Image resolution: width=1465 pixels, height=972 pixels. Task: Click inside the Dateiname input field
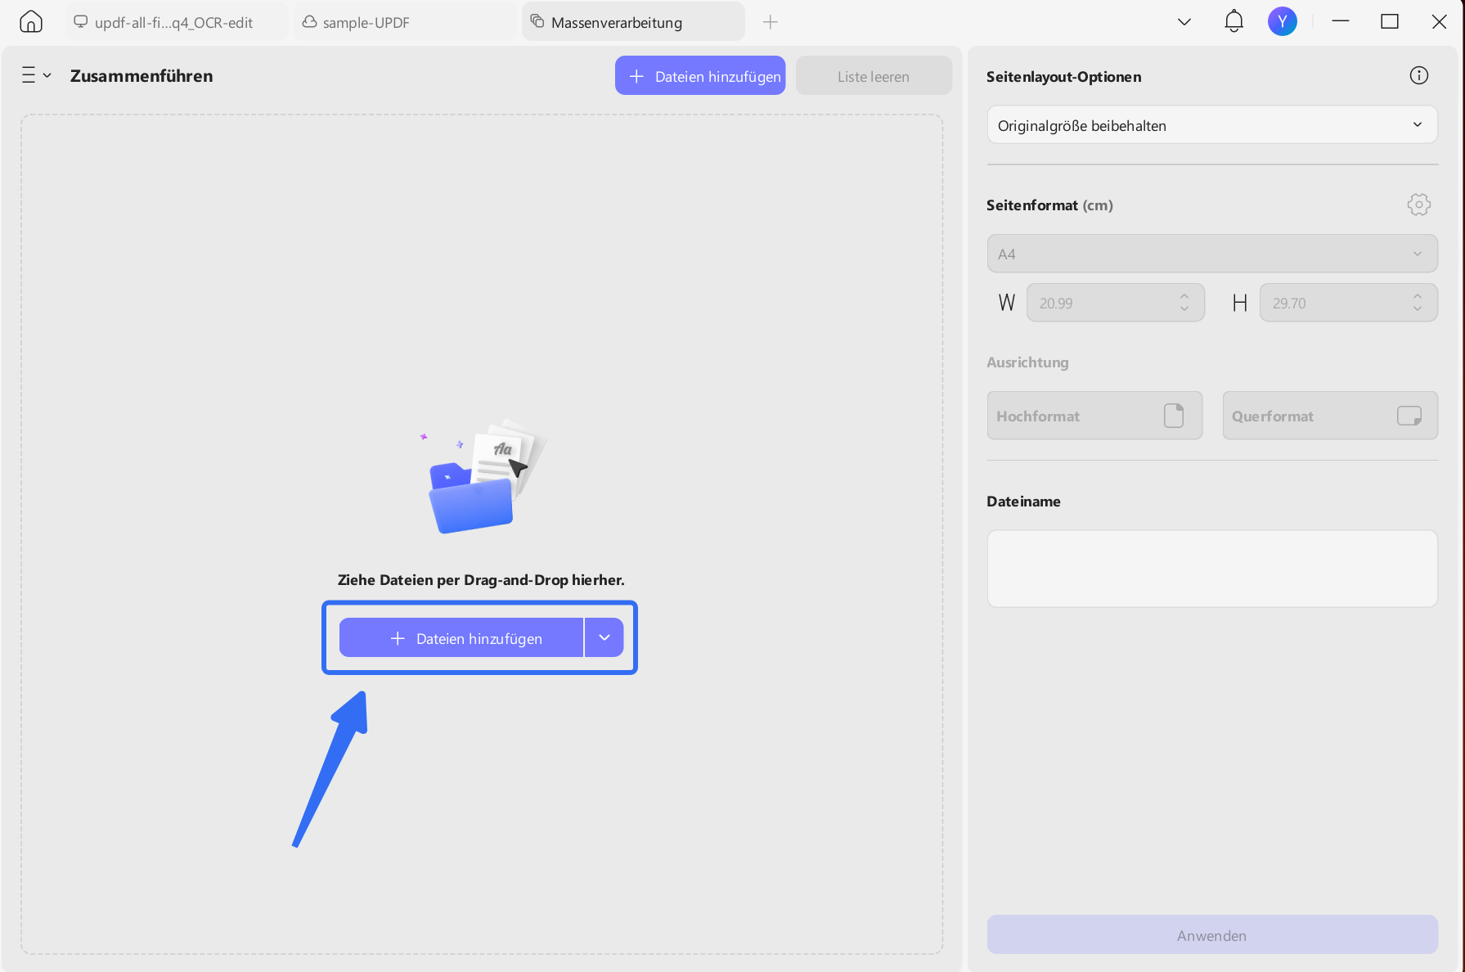(x=1211, y=568)
